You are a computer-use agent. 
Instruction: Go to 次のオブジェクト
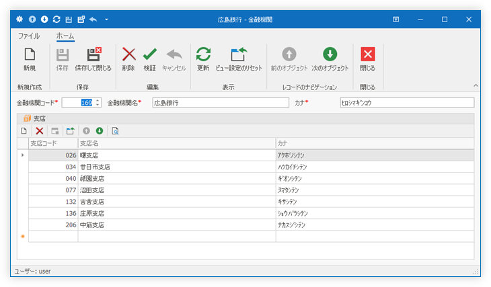[330, 59]
